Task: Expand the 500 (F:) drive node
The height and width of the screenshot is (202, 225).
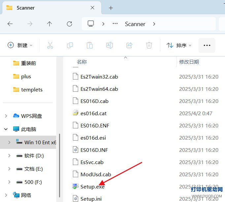Action: pyautogui.click(x=9, y=182)
